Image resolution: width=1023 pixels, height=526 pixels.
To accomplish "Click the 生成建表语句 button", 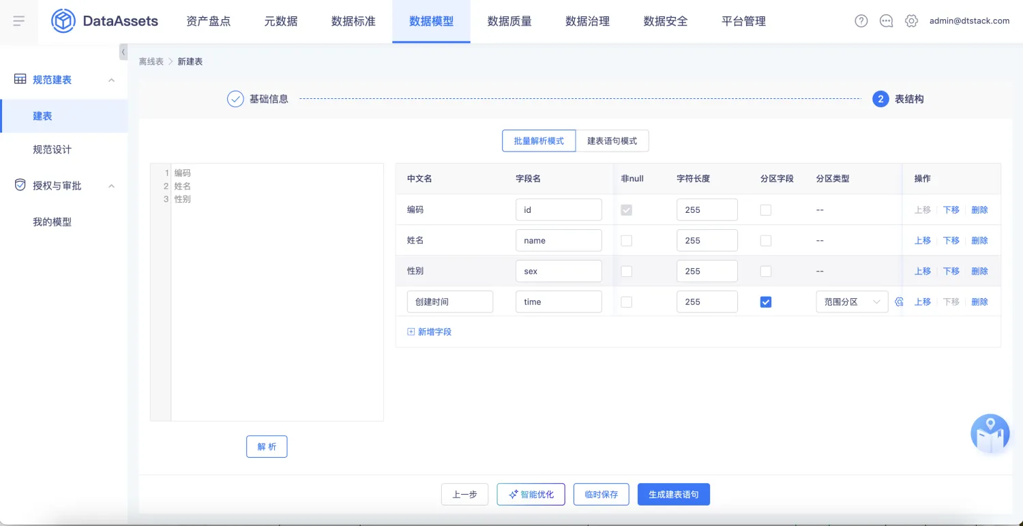I will 674,495.
